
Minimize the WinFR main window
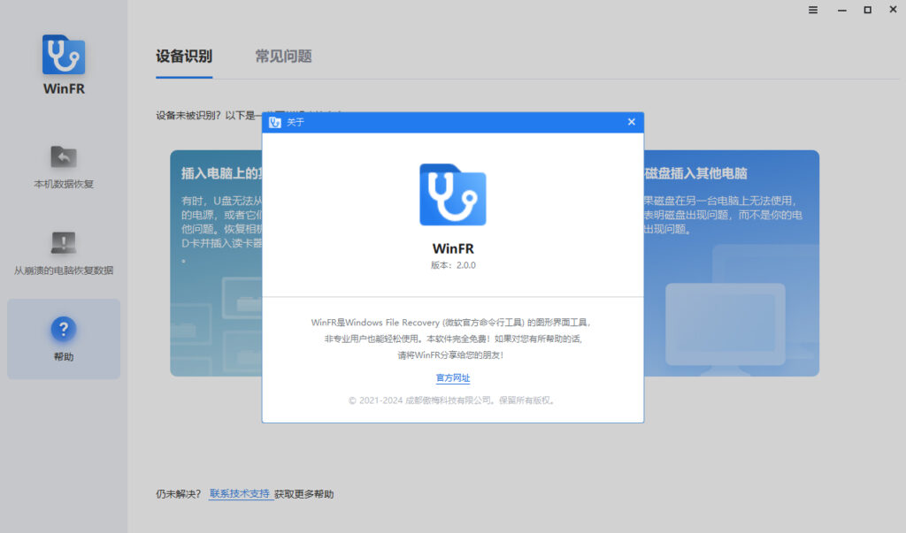pos(840,10)
